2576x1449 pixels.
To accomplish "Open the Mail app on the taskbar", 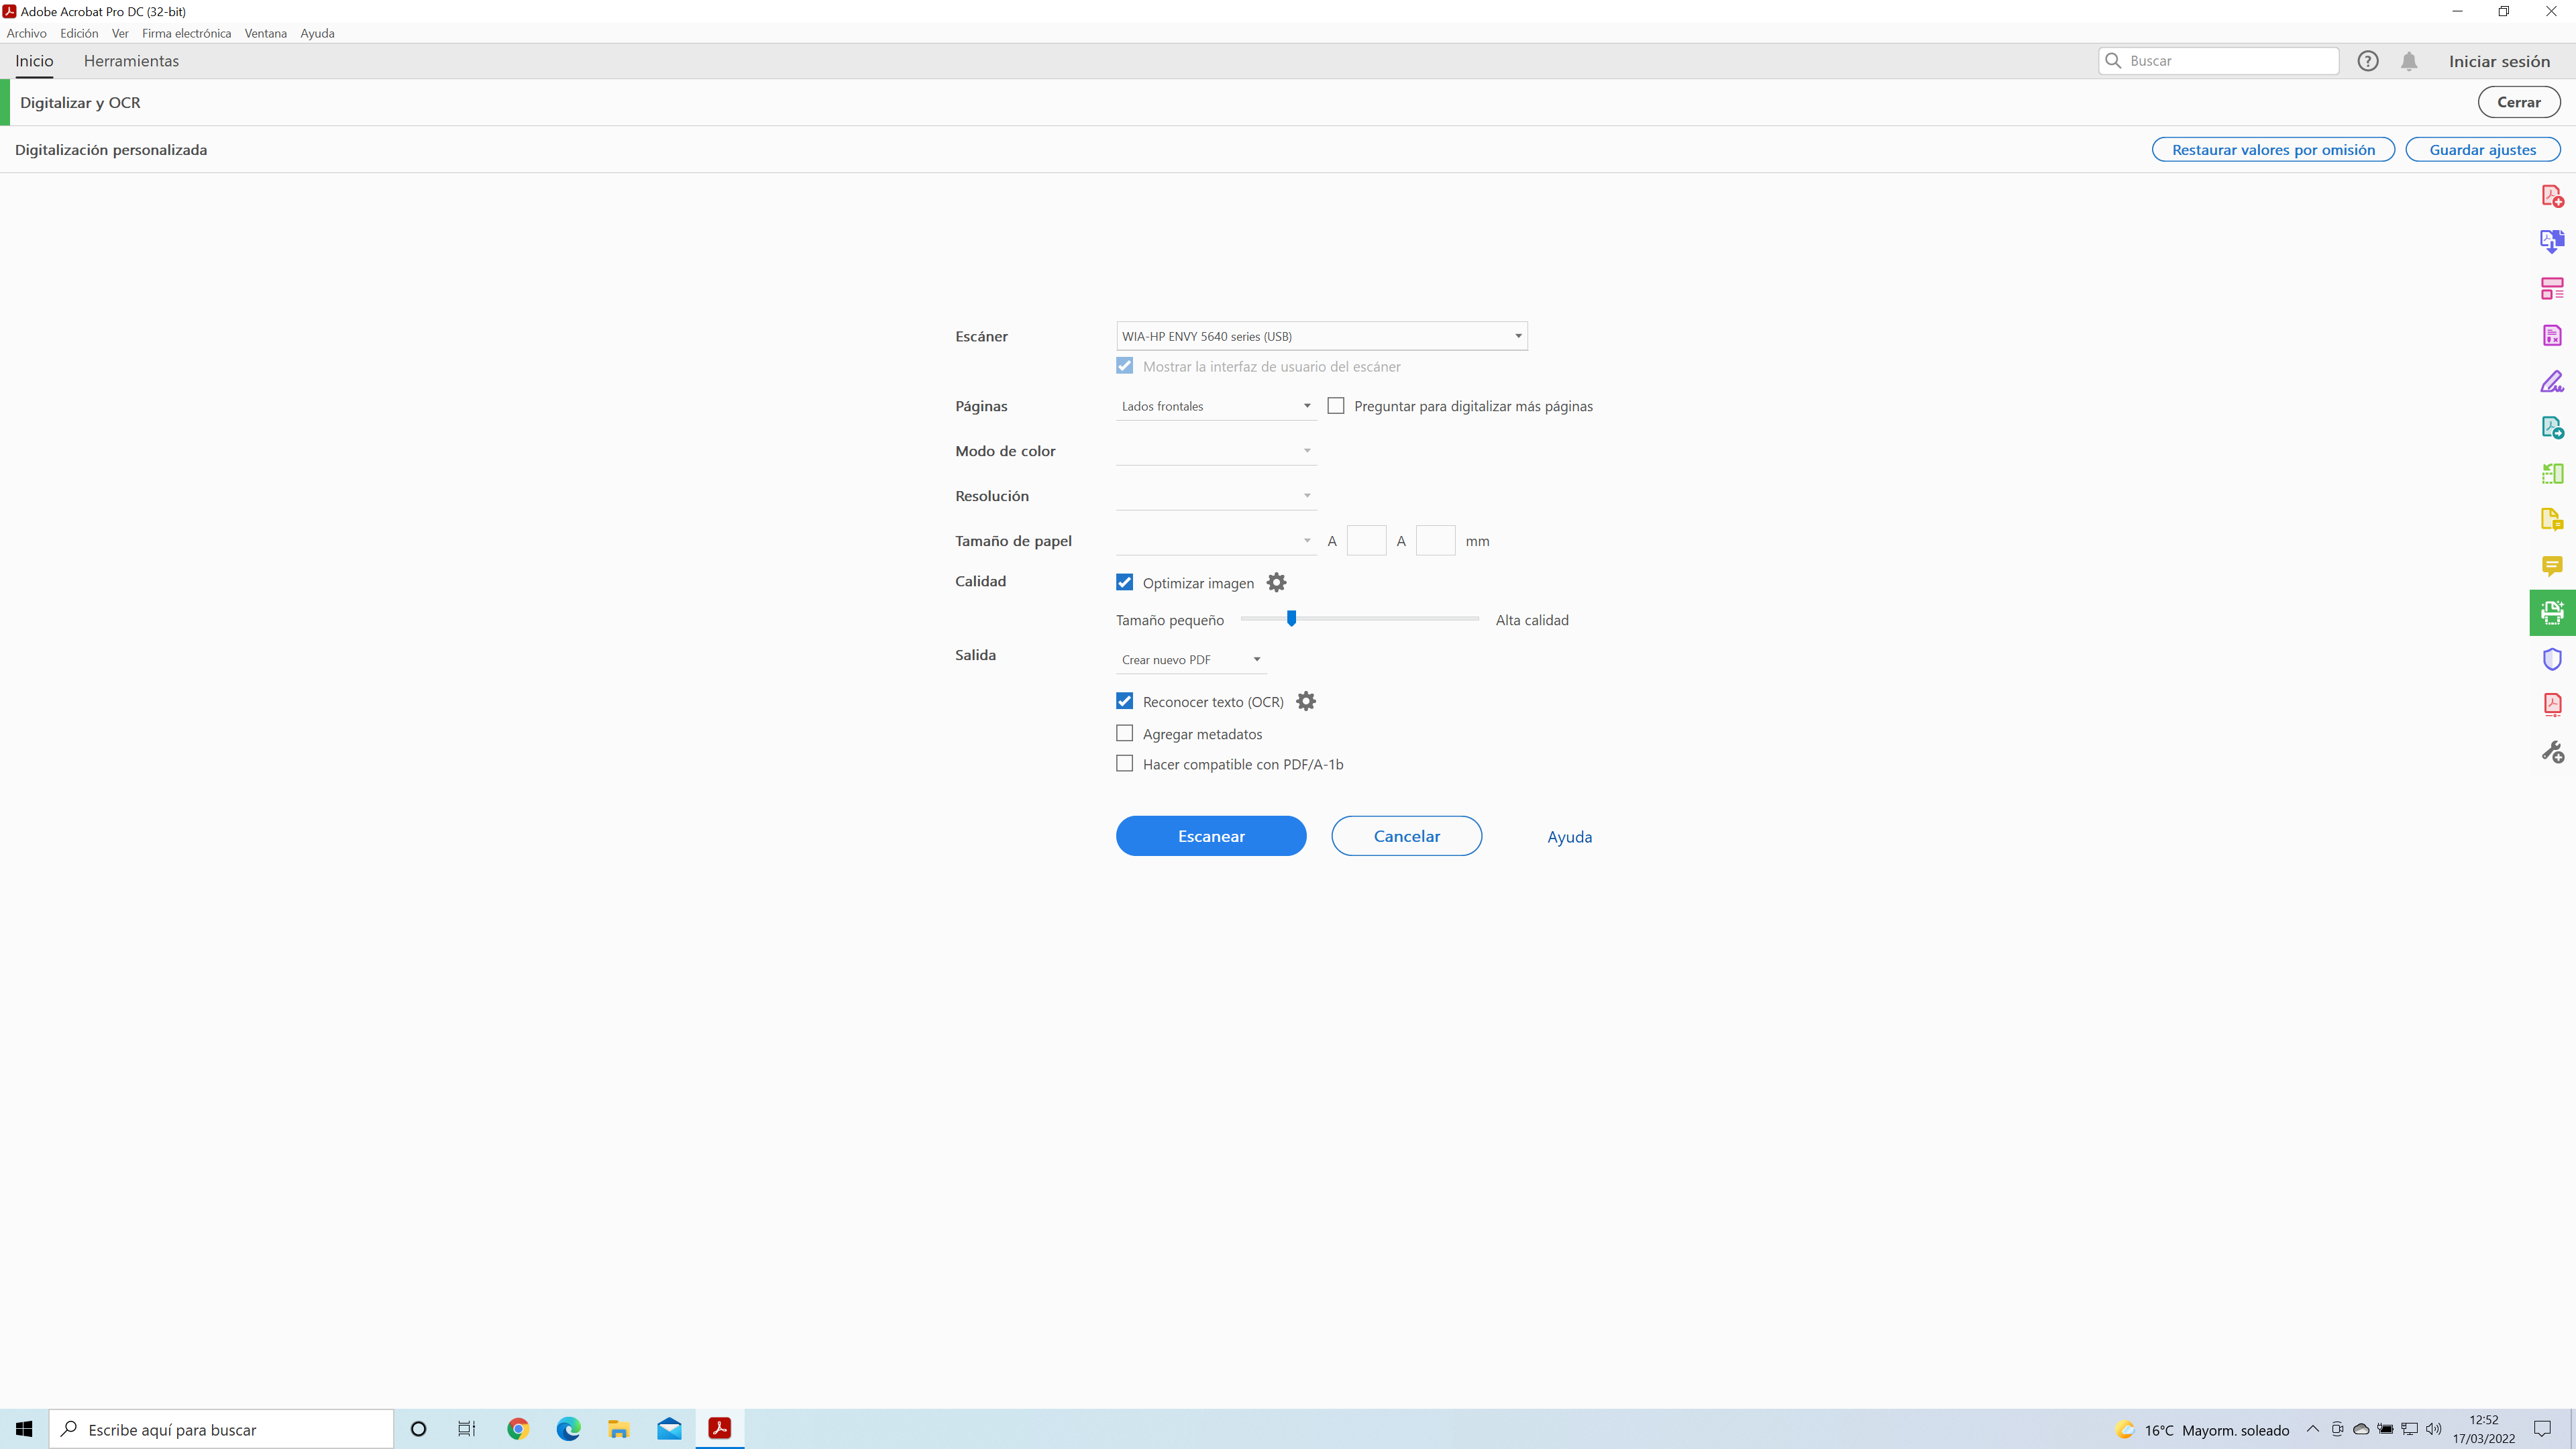I will (x=669, y=1429).
